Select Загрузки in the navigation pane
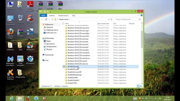Viewport: 180px width, 101px height. coord(49,27)
